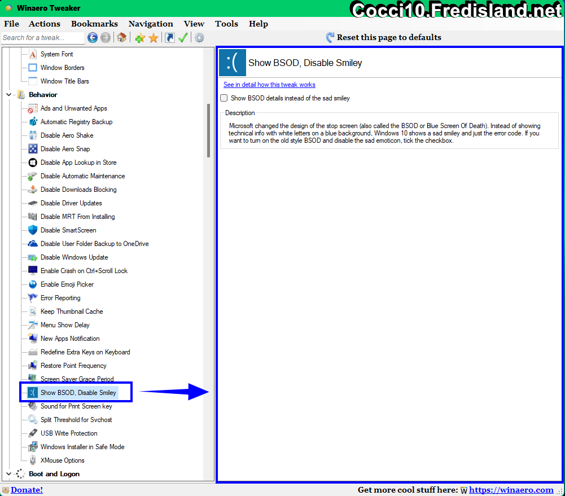Open the Help menu
Image resolution: width=565 pixels, height=496 pixels.
(x=259, y=24)
